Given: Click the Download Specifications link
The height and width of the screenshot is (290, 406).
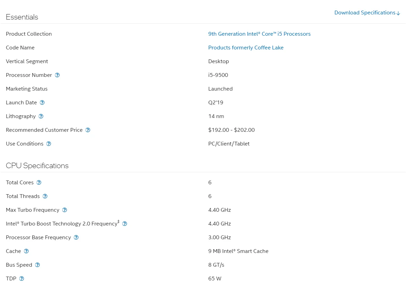Looking at the screenshot, I should click(367, 13).
